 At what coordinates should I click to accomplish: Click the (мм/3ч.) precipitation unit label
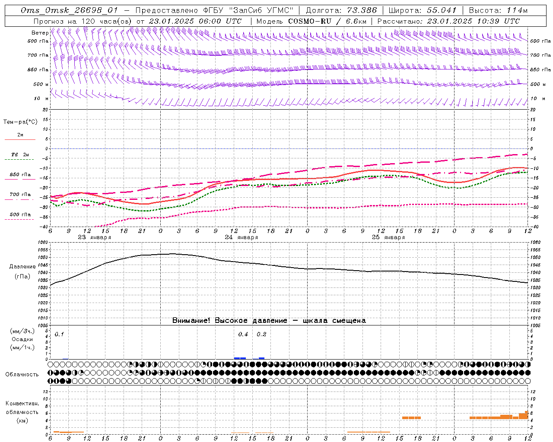coord(22,331)
